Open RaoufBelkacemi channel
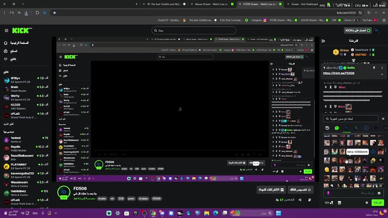Screen dimensions: 388x218 click(x=26, y=157)
